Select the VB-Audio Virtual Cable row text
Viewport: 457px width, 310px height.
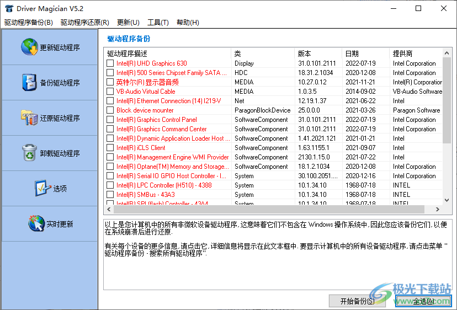pyautogui.click(x=146, y=91)
